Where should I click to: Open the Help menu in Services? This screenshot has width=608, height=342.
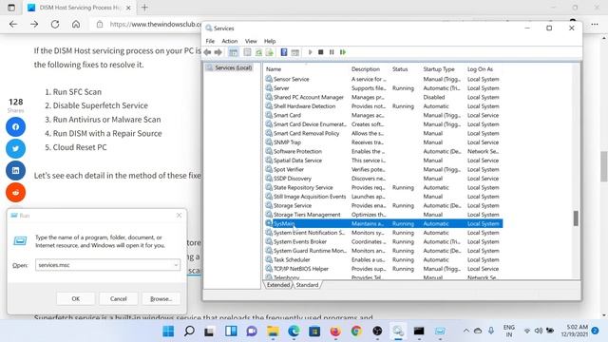pos(270,41)
